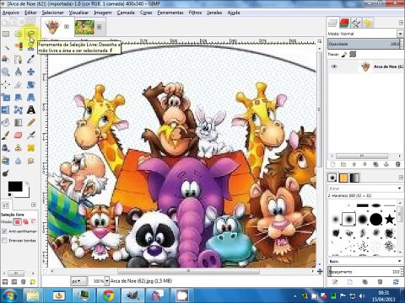Open the 100% zoom dropdown
This screenshot has height=303, width=405.
tap(106, 281)
